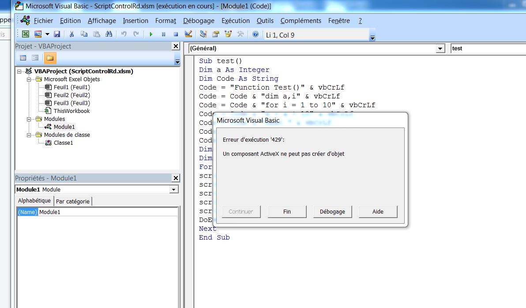Image resolution: width=526 pixels, height=308 pixels.
Task: Open the Project panel toolbar overflow arrow
Action: coord(177,61)
